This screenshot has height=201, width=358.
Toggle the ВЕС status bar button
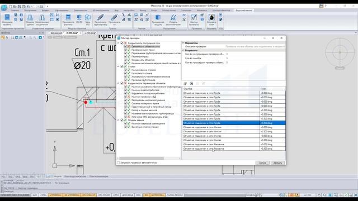(x=147, y=195)
